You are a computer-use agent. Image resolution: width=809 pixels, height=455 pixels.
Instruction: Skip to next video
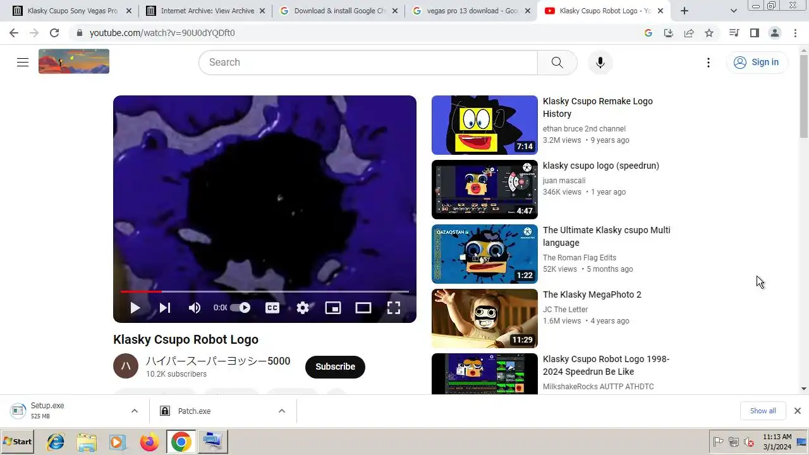point(165,308)
